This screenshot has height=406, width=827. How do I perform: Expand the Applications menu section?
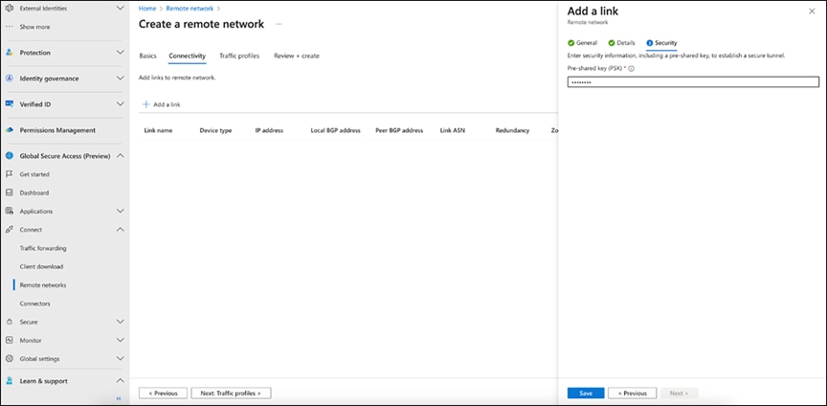pyautogui.click(x=120, y=212)
